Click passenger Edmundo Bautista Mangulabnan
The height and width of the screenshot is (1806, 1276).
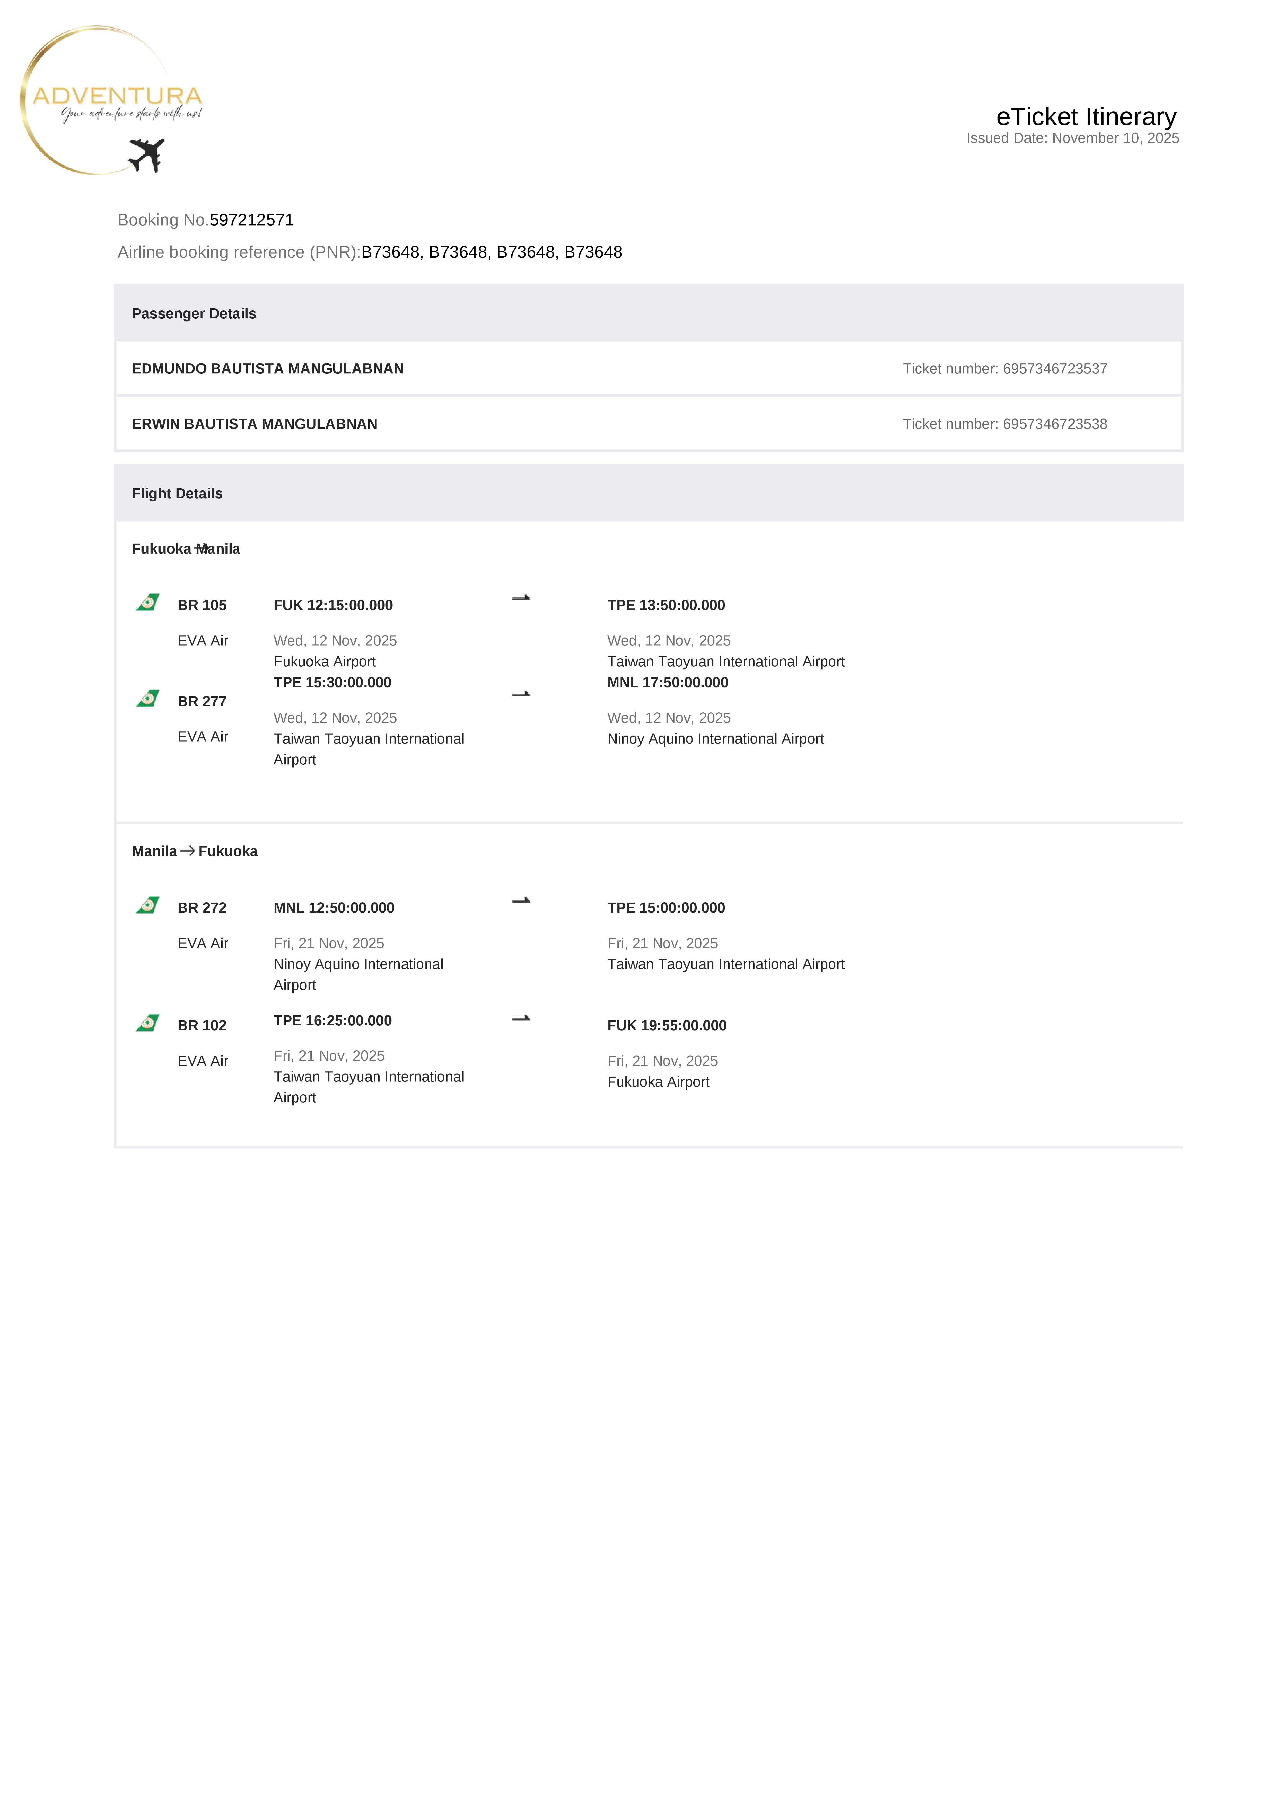click(x=267, y=369)
